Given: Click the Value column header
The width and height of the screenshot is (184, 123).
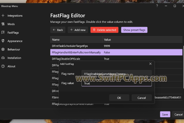Looking at the screenshot, I should click(x=142, y=39).
